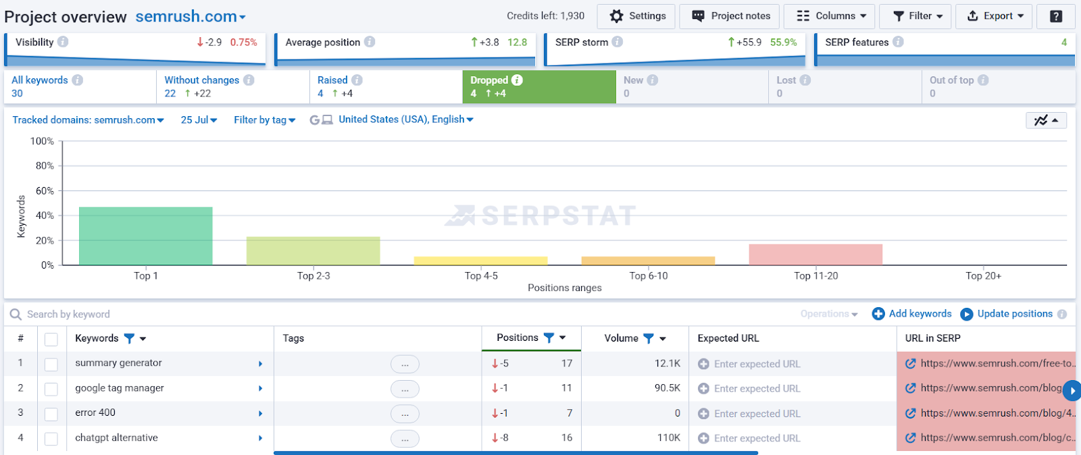1081x455 pixels.
Task: Click the Keywords column filter funnel icon
Action: 129,338
